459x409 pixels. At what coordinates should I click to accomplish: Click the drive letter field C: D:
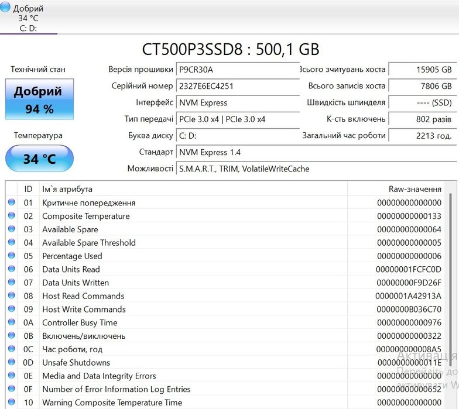238,136
